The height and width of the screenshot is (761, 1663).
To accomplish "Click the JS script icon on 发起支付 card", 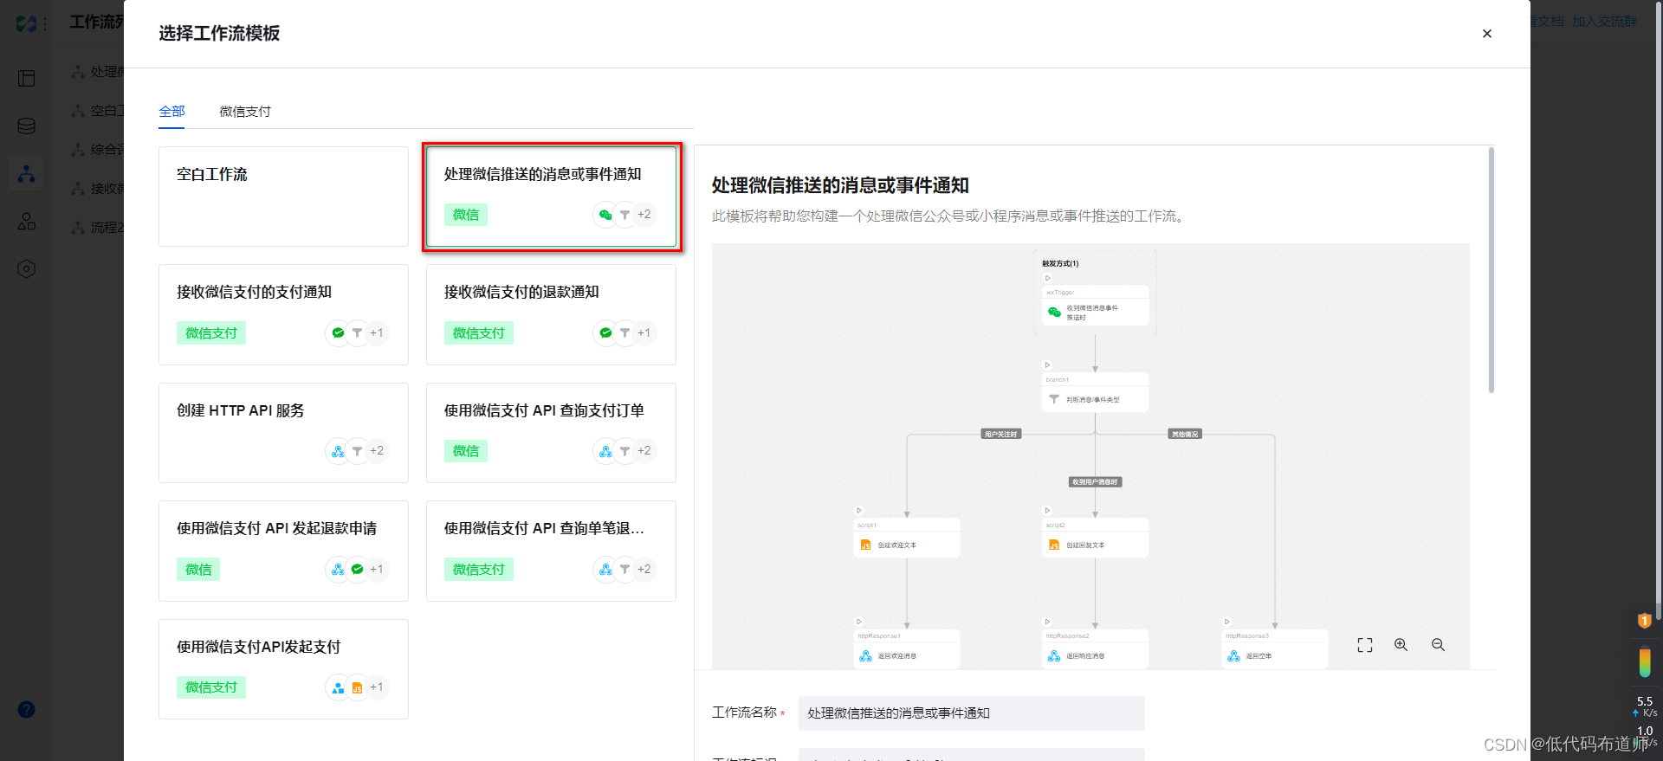I will (357, 687).
